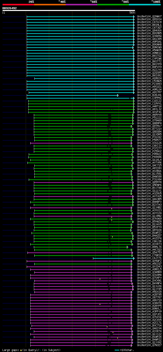Click the UniRef100_Q41385 hit name

tap(149, 39)
